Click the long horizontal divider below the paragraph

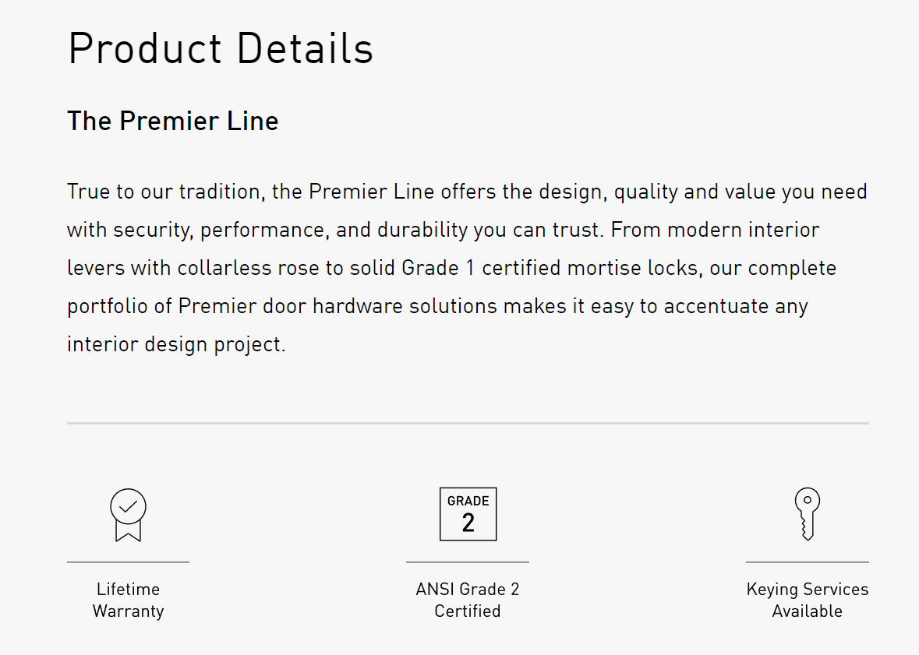point(468,423)
